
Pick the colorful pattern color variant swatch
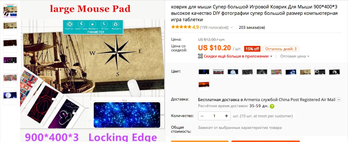pos(276,73)
